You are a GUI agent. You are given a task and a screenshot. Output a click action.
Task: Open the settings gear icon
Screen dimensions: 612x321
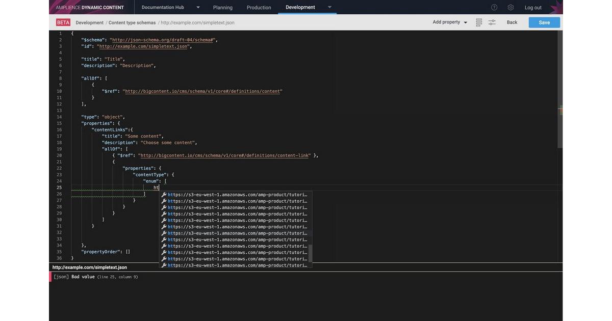click(511, 7)
